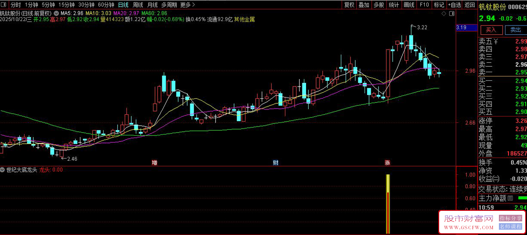The image size is (527, 235).
Task: Click the diamond icon above the chart
Action: [x=444, y=14]
